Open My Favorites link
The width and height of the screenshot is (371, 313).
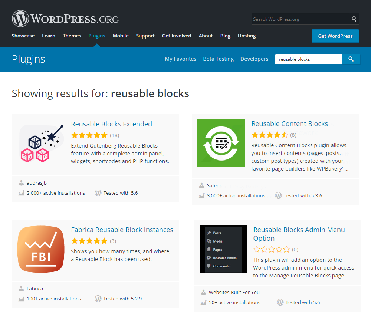181,59
